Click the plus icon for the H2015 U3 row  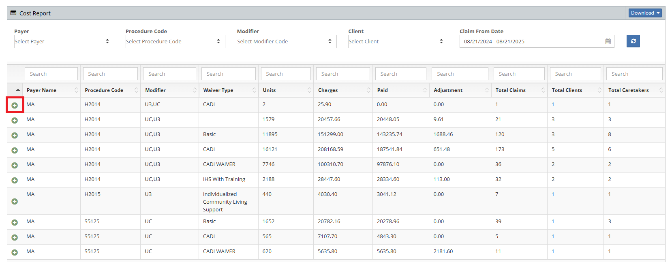15,201
